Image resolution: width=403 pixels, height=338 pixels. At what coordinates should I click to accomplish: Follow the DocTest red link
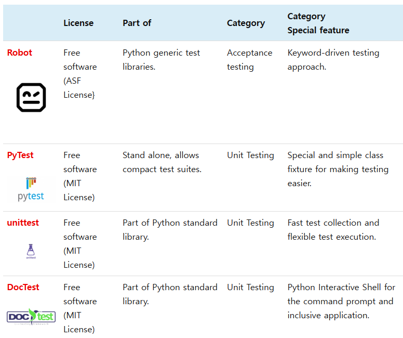(23, 287)
